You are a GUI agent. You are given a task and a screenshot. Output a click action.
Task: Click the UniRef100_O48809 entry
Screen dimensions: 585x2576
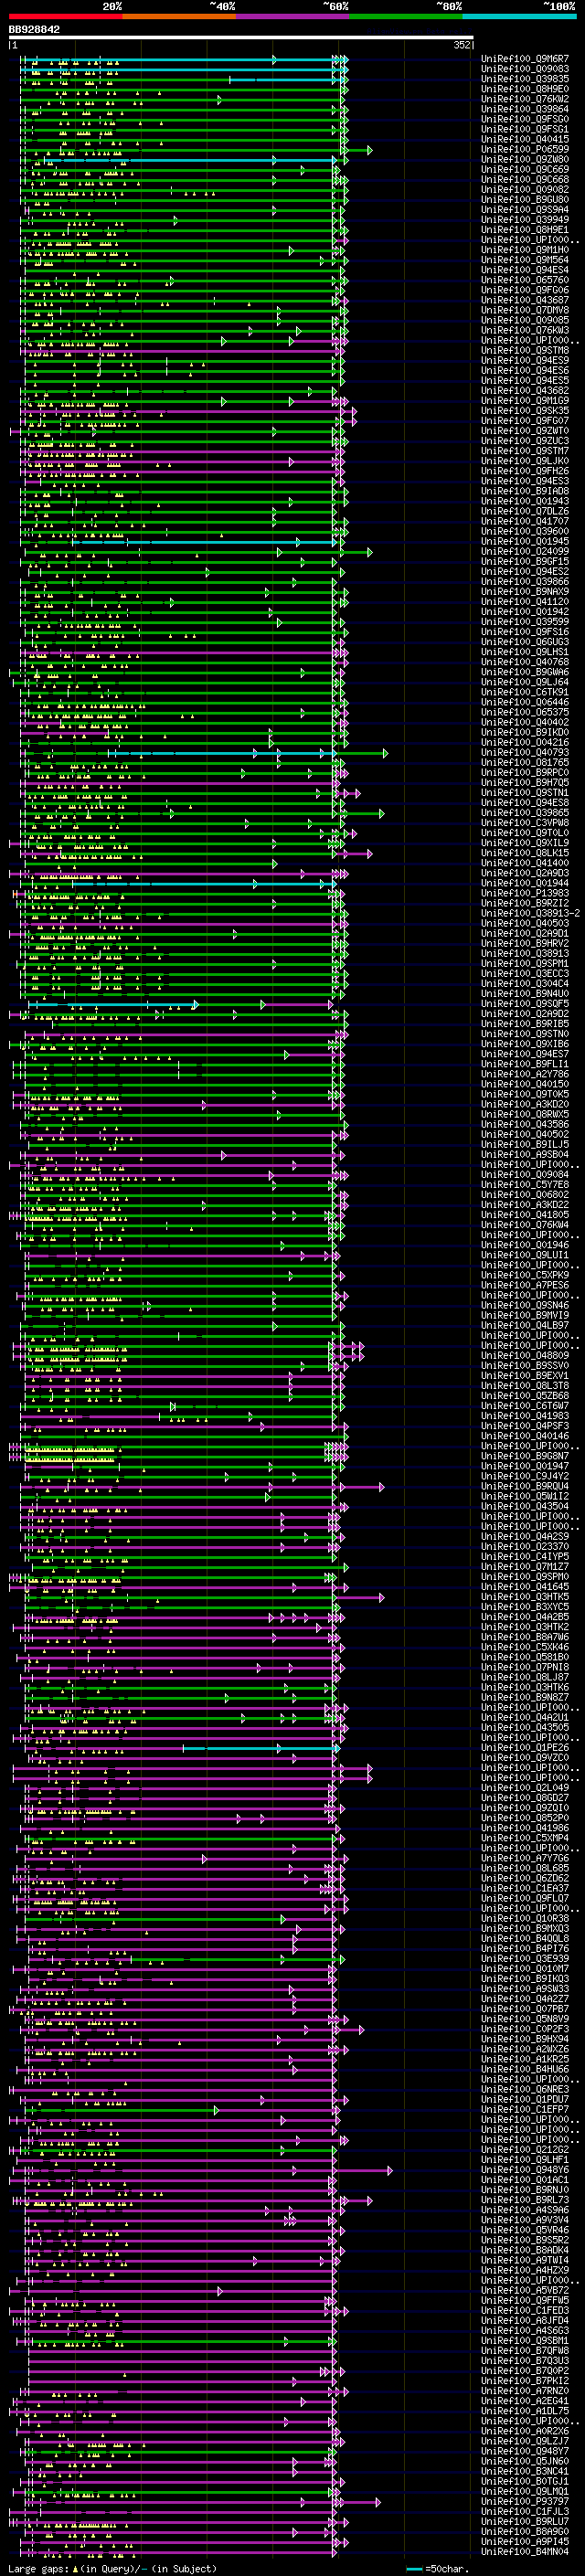(525, 1355)
